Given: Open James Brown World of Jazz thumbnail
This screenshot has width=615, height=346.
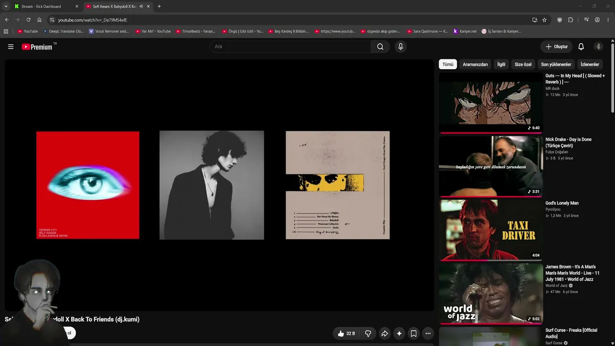Looking at the screenshot, I should click(491, 293).
